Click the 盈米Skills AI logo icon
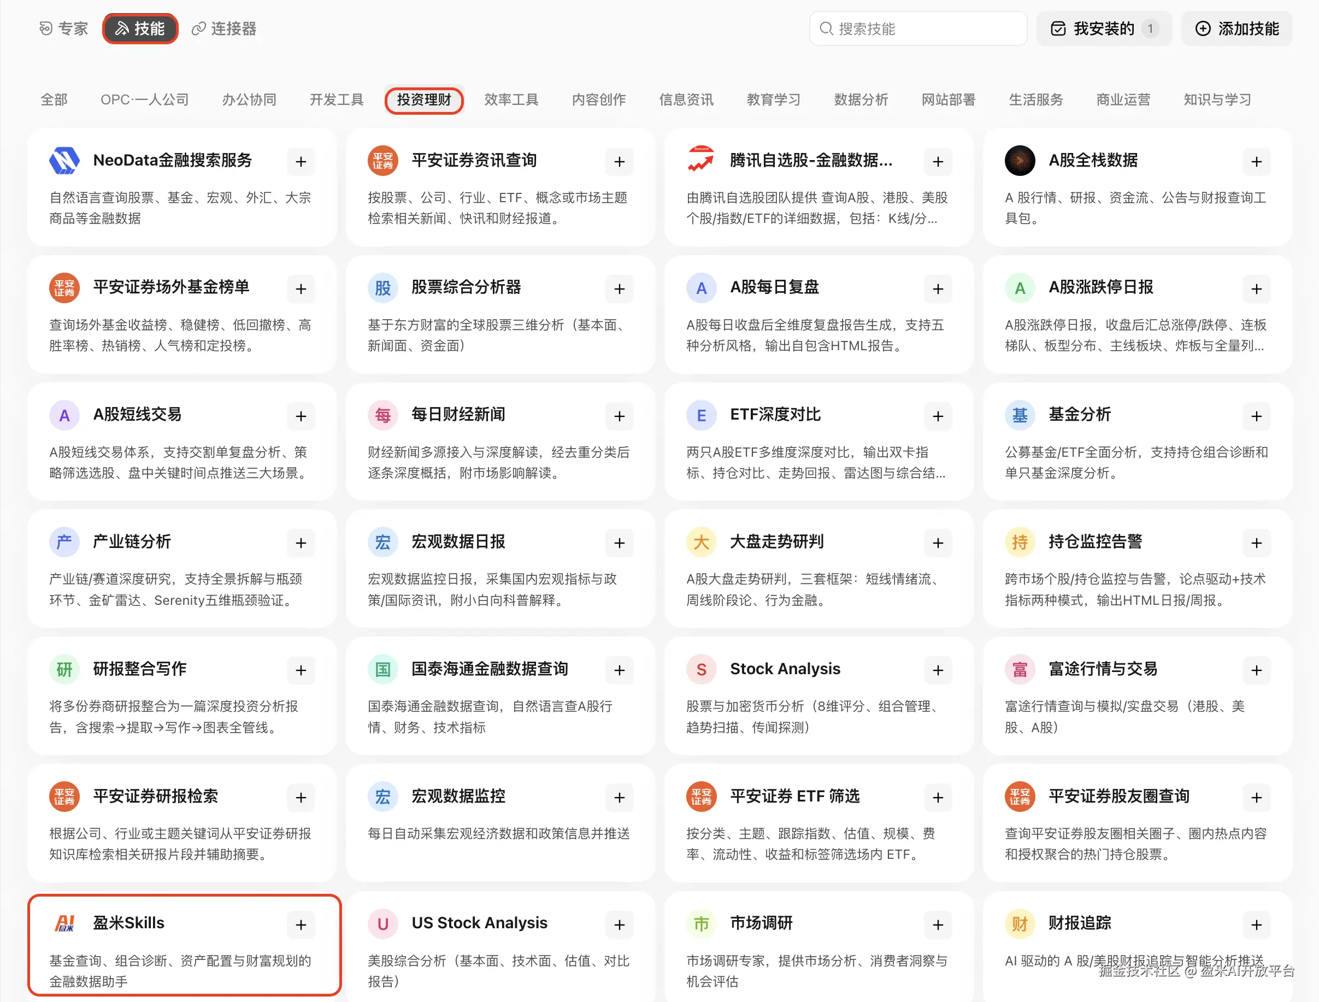This screenshot has height=1002, width=1319. click(64, 923)
